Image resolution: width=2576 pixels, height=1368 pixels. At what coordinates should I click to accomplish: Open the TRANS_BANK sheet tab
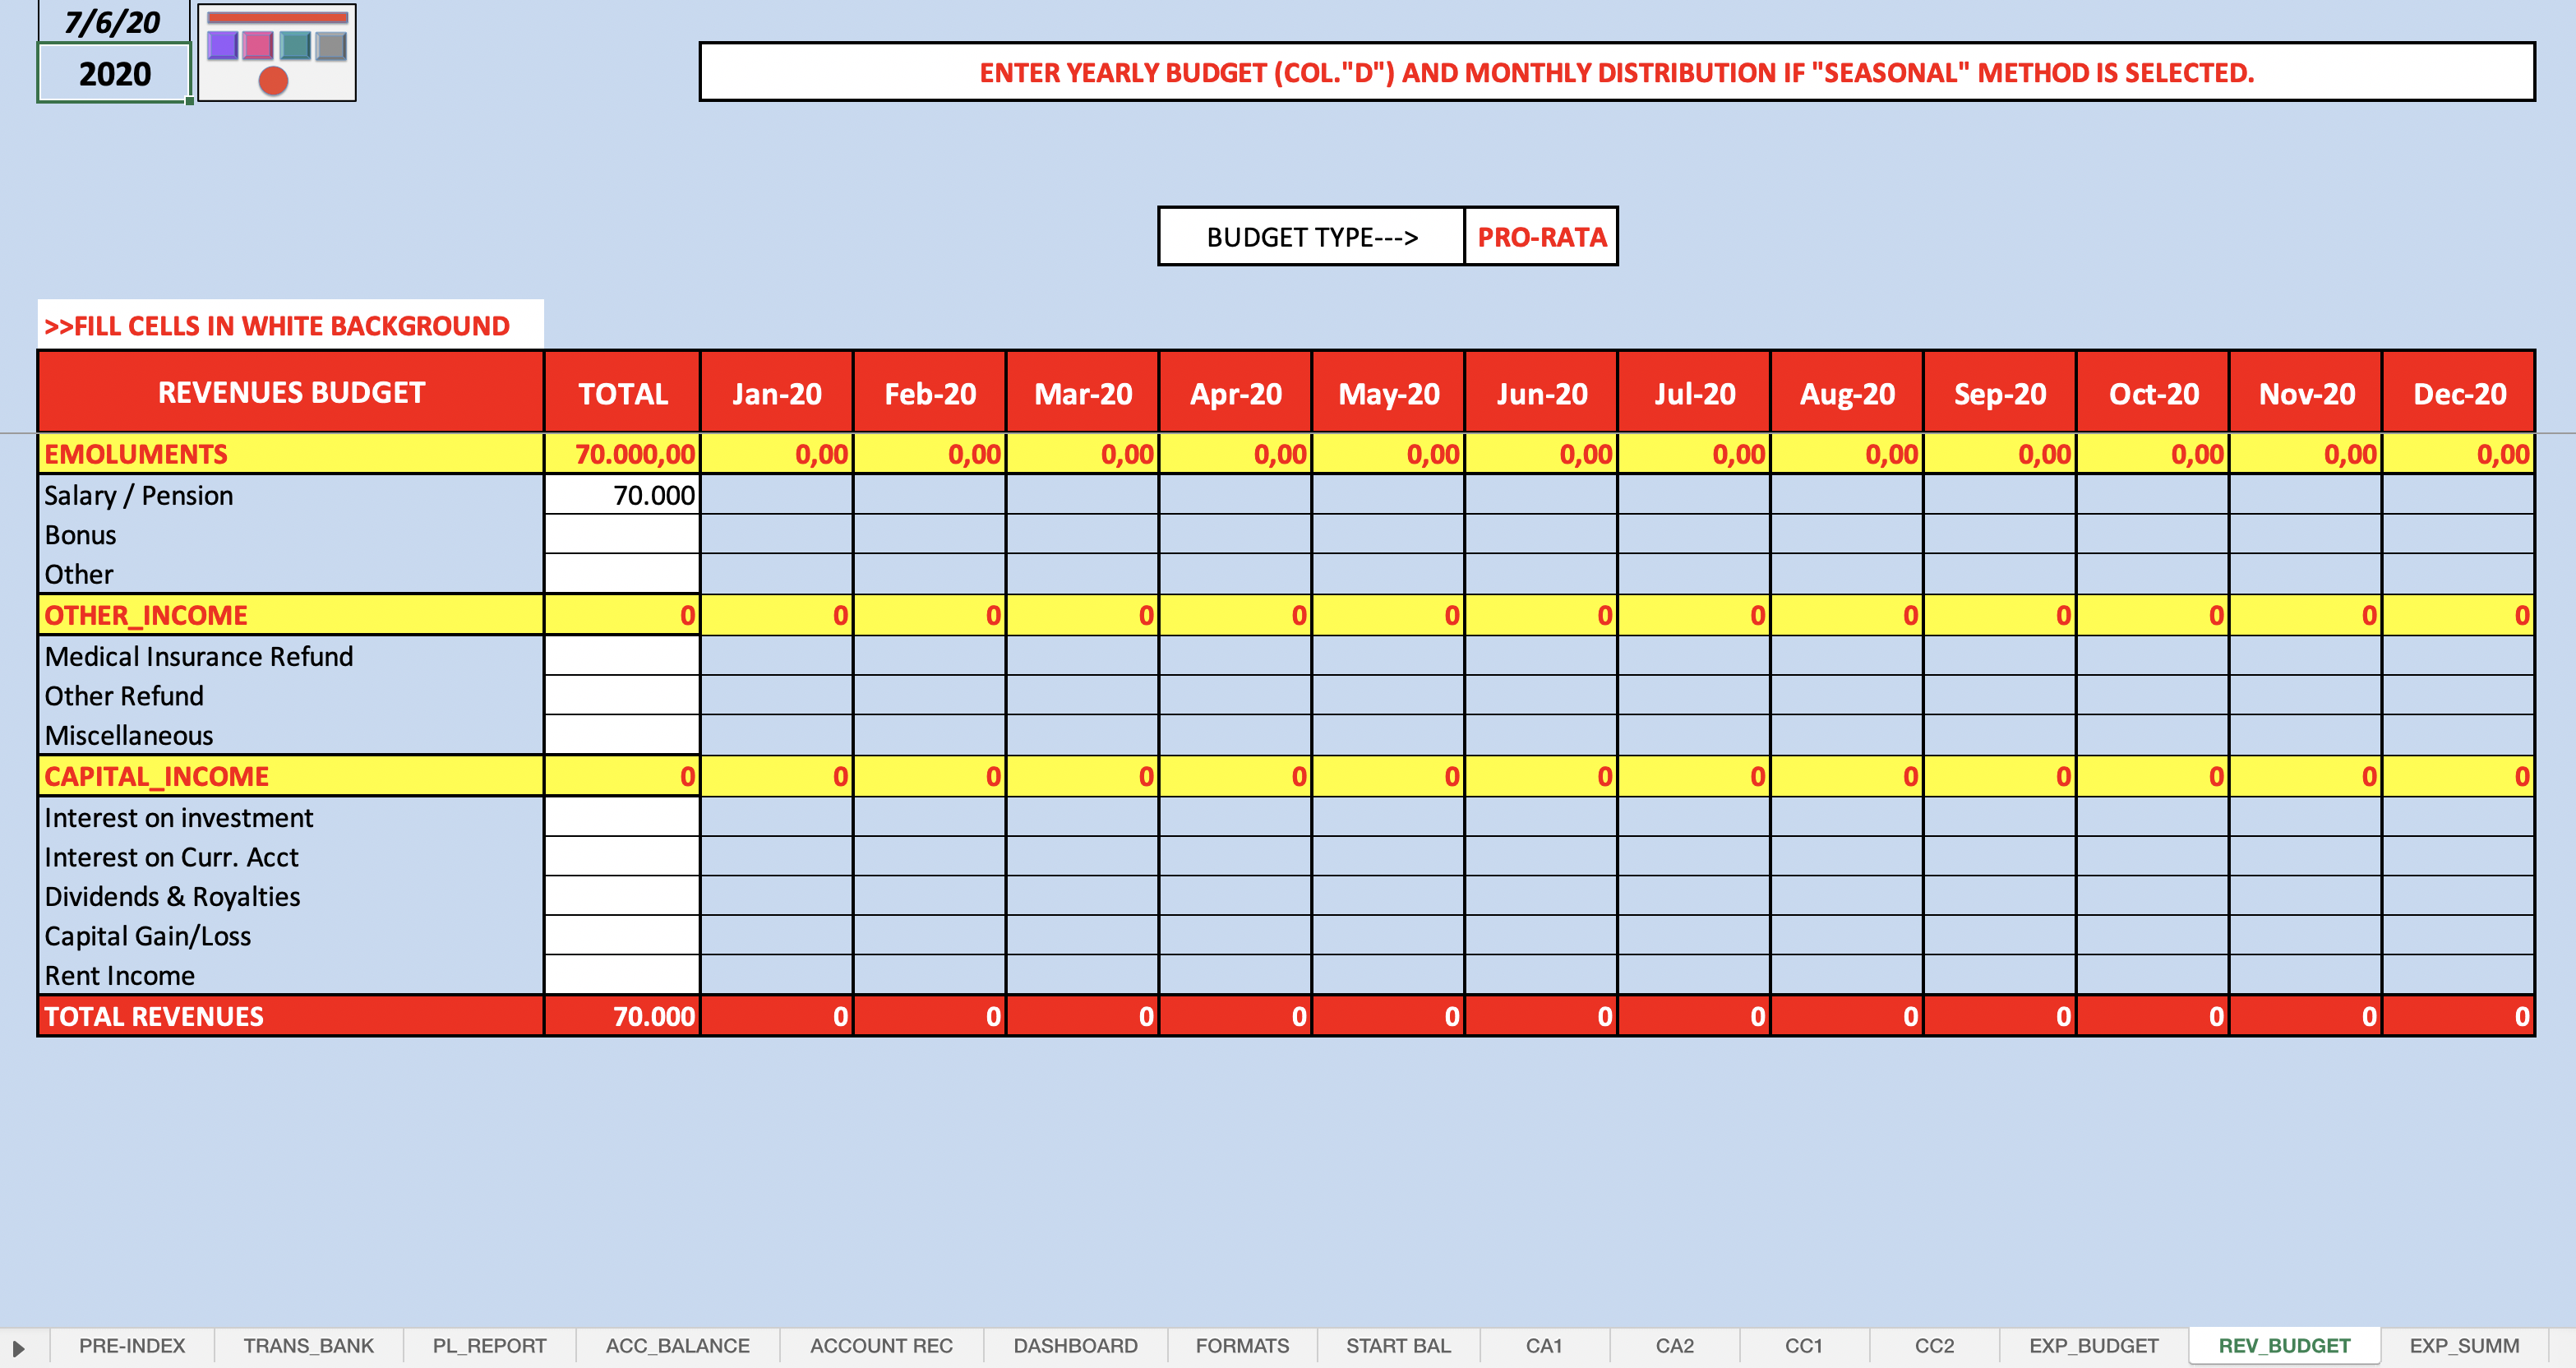click(308, 1346)
